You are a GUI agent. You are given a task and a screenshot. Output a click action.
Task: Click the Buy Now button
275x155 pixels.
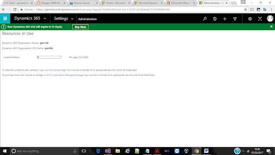click(80, 27)
